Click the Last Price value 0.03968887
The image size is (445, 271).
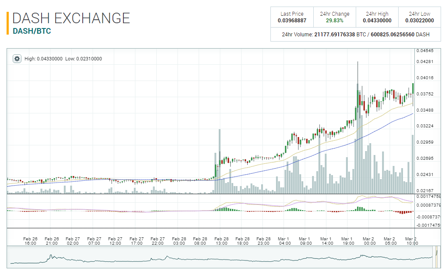click(292, 21)
